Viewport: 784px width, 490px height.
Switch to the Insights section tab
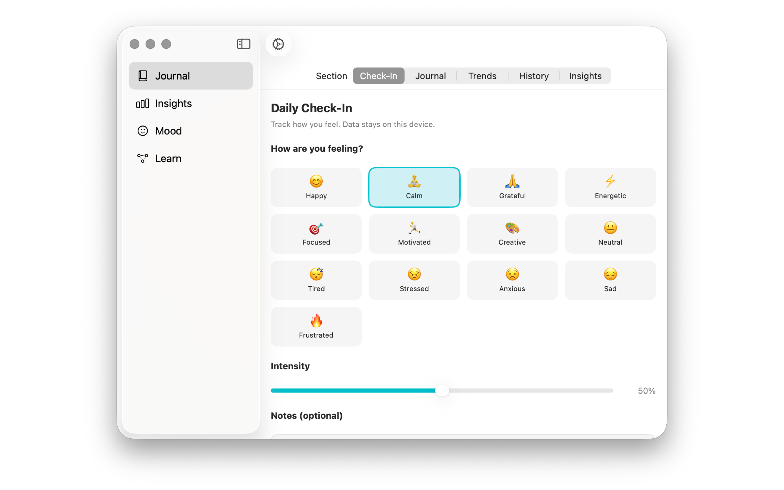tap(585, 76)
